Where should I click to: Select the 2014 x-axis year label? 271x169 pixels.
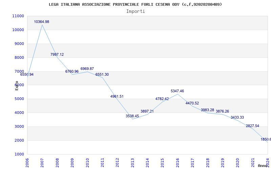[x=147, y=163]
